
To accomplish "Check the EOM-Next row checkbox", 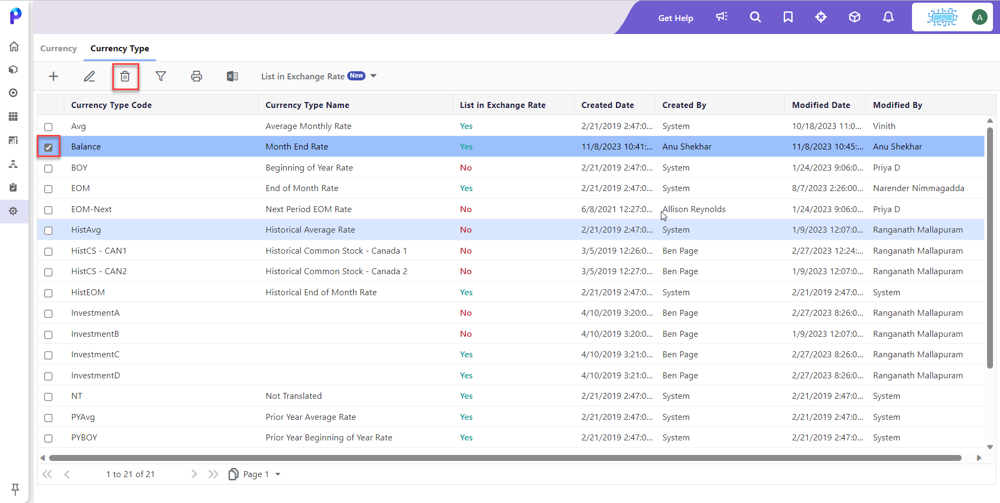I will tap(49, 210).
